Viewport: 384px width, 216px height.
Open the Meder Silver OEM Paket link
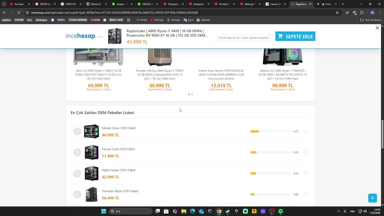119,128
